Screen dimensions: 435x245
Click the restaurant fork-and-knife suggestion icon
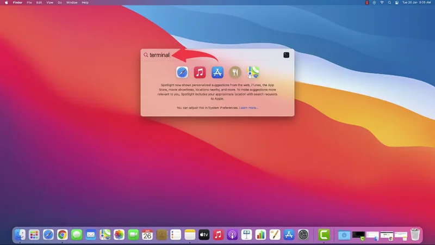tap(235, 72)
